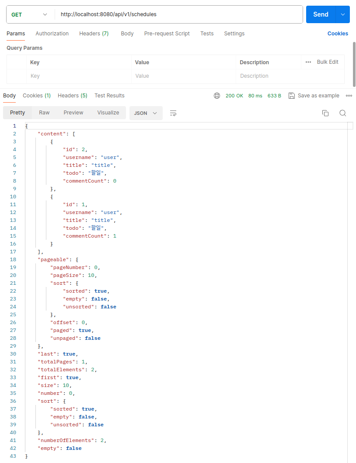This screenshot has width=356, height=463.
Task: Select the Params tab
Action: tap(16, 34)
